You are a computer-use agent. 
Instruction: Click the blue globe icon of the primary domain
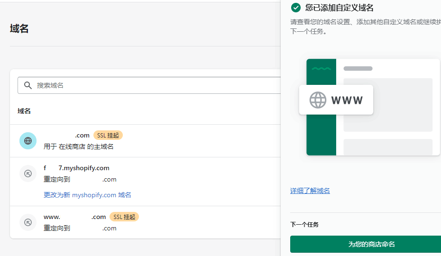(28, 141)
